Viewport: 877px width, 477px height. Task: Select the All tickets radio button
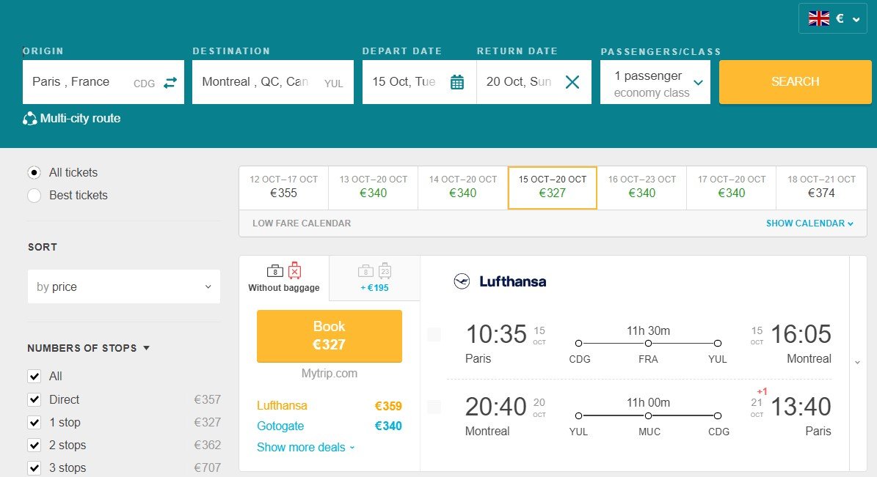(34, 173)
